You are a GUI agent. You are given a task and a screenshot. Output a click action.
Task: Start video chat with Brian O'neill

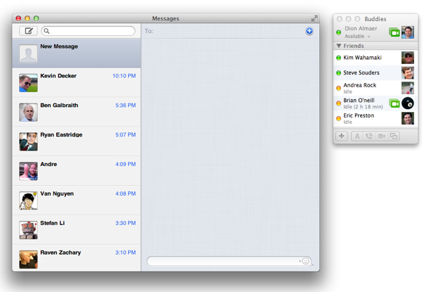point(395,103)
